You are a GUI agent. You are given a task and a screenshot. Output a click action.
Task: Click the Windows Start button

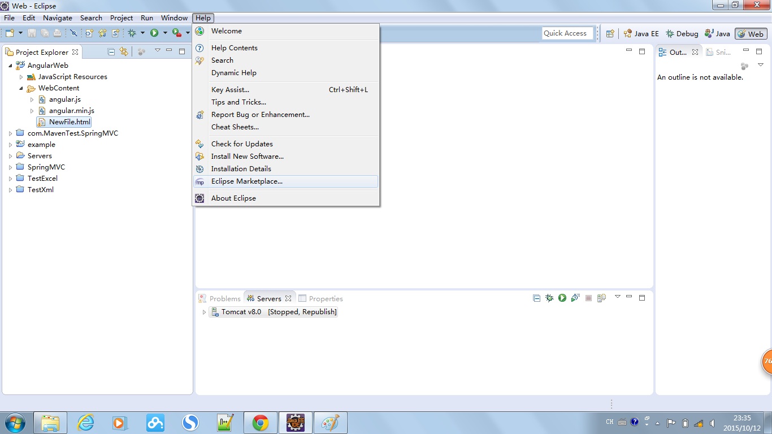coord(14,423)
